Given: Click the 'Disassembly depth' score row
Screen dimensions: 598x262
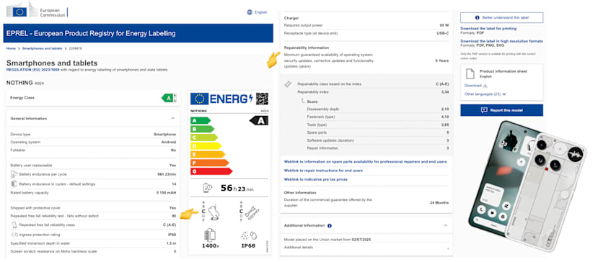Looking at the screenshot, I should pos(377,109).
